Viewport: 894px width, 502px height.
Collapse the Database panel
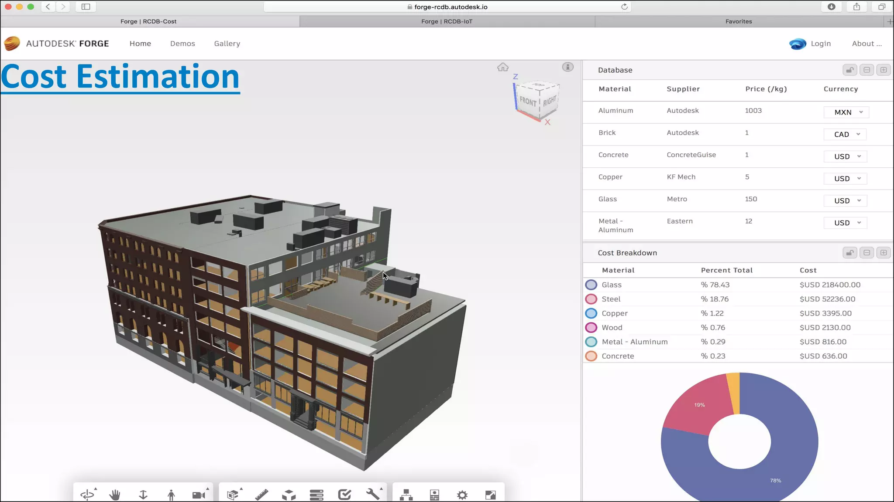pos(867,70)
